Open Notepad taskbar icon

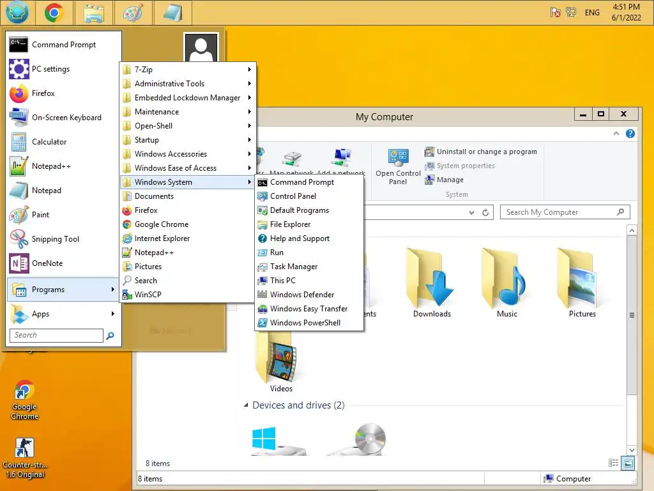click(172, 13)
